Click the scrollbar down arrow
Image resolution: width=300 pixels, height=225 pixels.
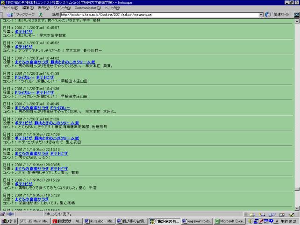coord(297,208)
